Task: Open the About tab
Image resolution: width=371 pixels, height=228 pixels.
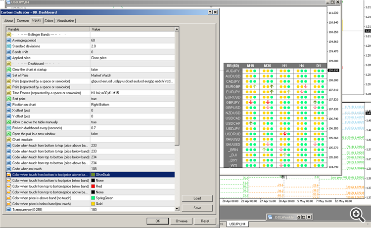Action: pos(8,21)
